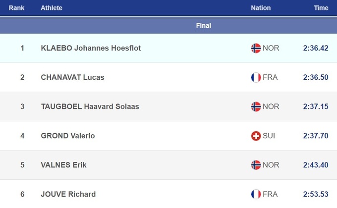Click France flag in Jouve row

coord(256,194)
